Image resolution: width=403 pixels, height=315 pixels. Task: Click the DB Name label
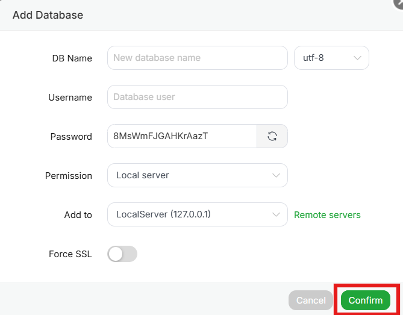pyautogui.click(x=72, y=58)
